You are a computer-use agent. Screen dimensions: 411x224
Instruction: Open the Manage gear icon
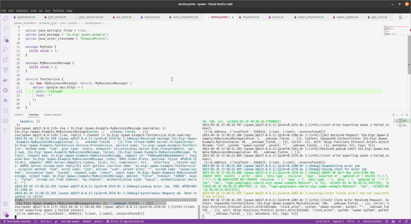(x=5, y=214)
